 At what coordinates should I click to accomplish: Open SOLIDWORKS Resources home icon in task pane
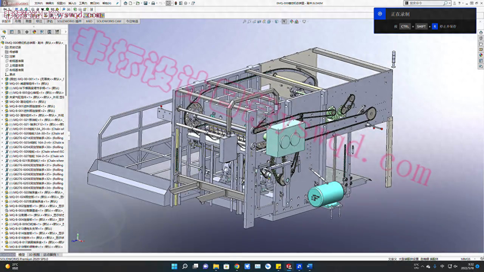click(481, 33)
